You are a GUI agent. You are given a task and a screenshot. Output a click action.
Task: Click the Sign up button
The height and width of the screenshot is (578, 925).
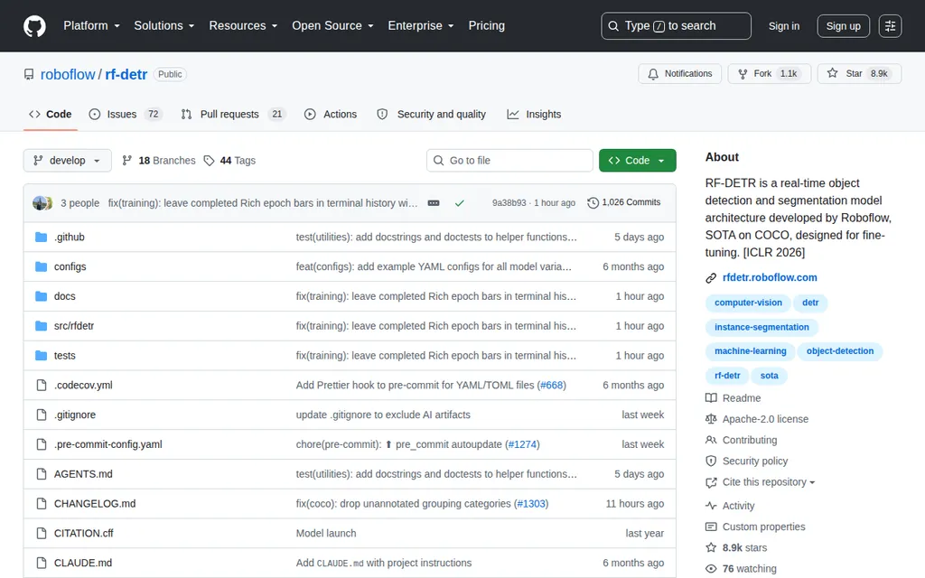pyautogui.click(x=843, y=26)
